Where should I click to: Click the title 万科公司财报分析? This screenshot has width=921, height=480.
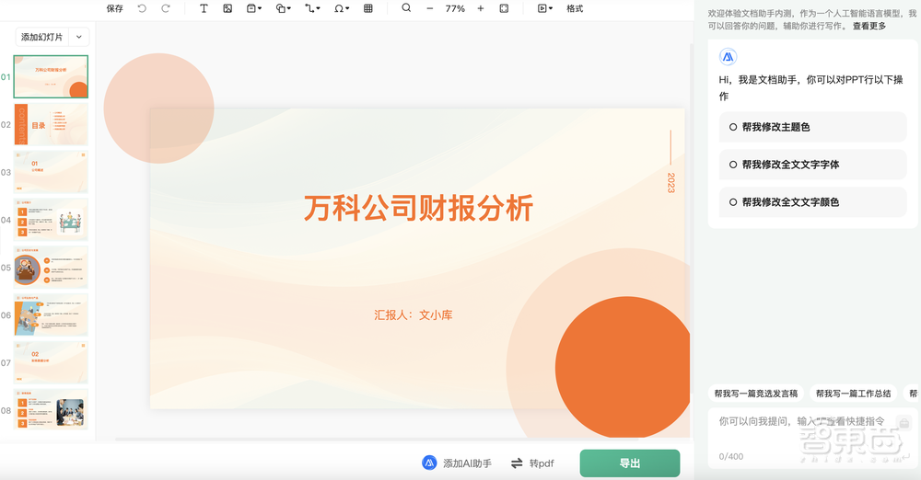click(418, 208)
